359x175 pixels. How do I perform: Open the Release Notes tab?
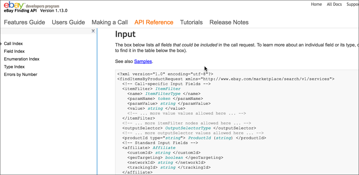tap(229, 22)
